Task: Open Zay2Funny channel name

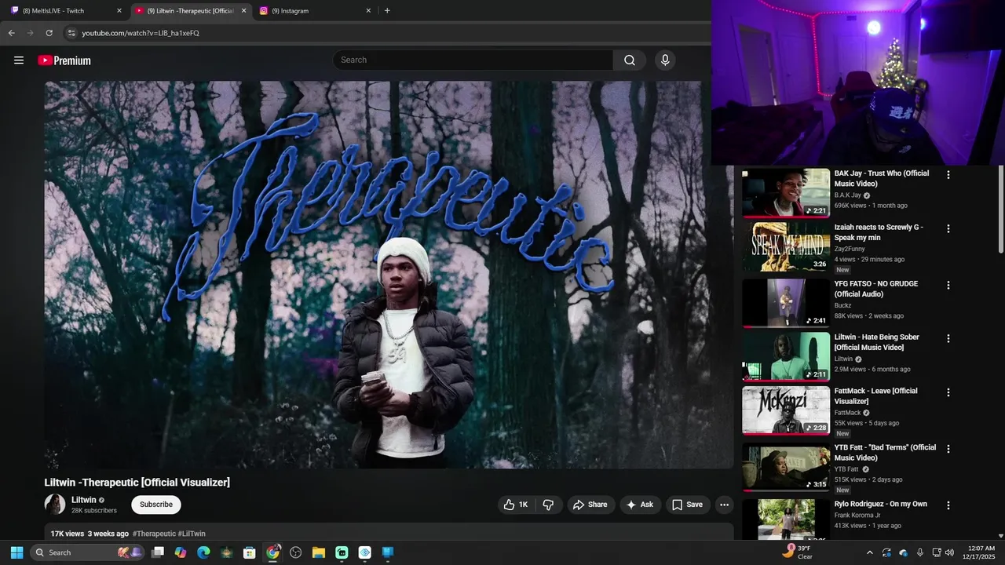Action: click(x=850, y=249)
